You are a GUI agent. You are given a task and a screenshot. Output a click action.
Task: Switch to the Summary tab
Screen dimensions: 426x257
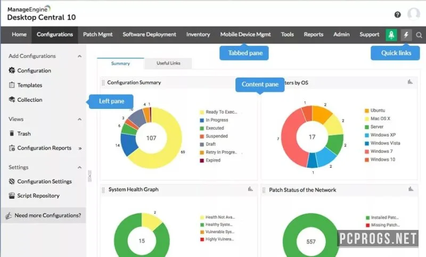pos(120,63)
